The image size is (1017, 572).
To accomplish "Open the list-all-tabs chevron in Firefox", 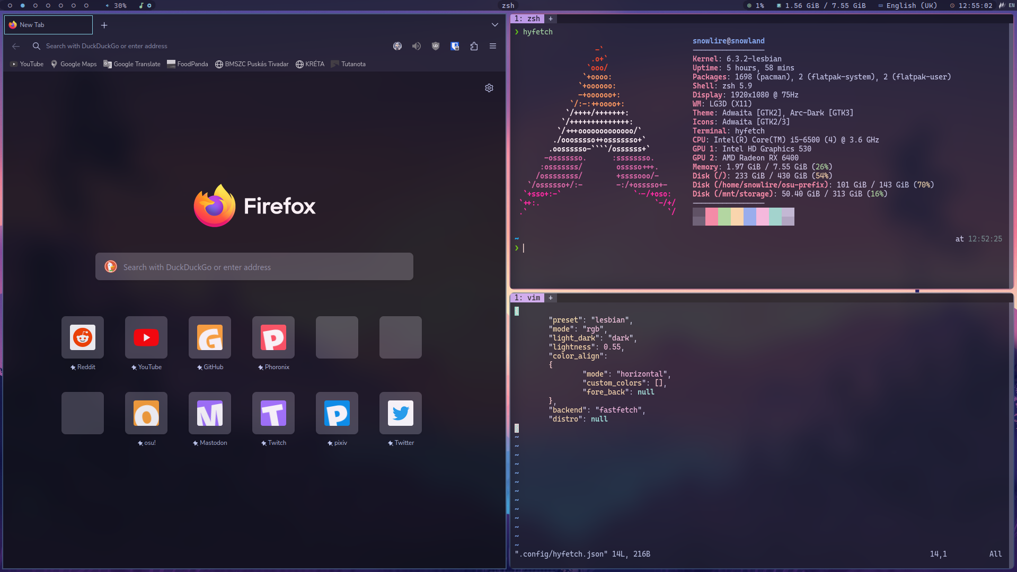I will point(494,25).
